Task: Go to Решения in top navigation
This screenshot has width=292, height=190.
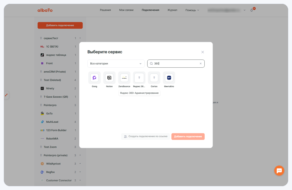Action: pyautogui.click(x=106, y=10)
